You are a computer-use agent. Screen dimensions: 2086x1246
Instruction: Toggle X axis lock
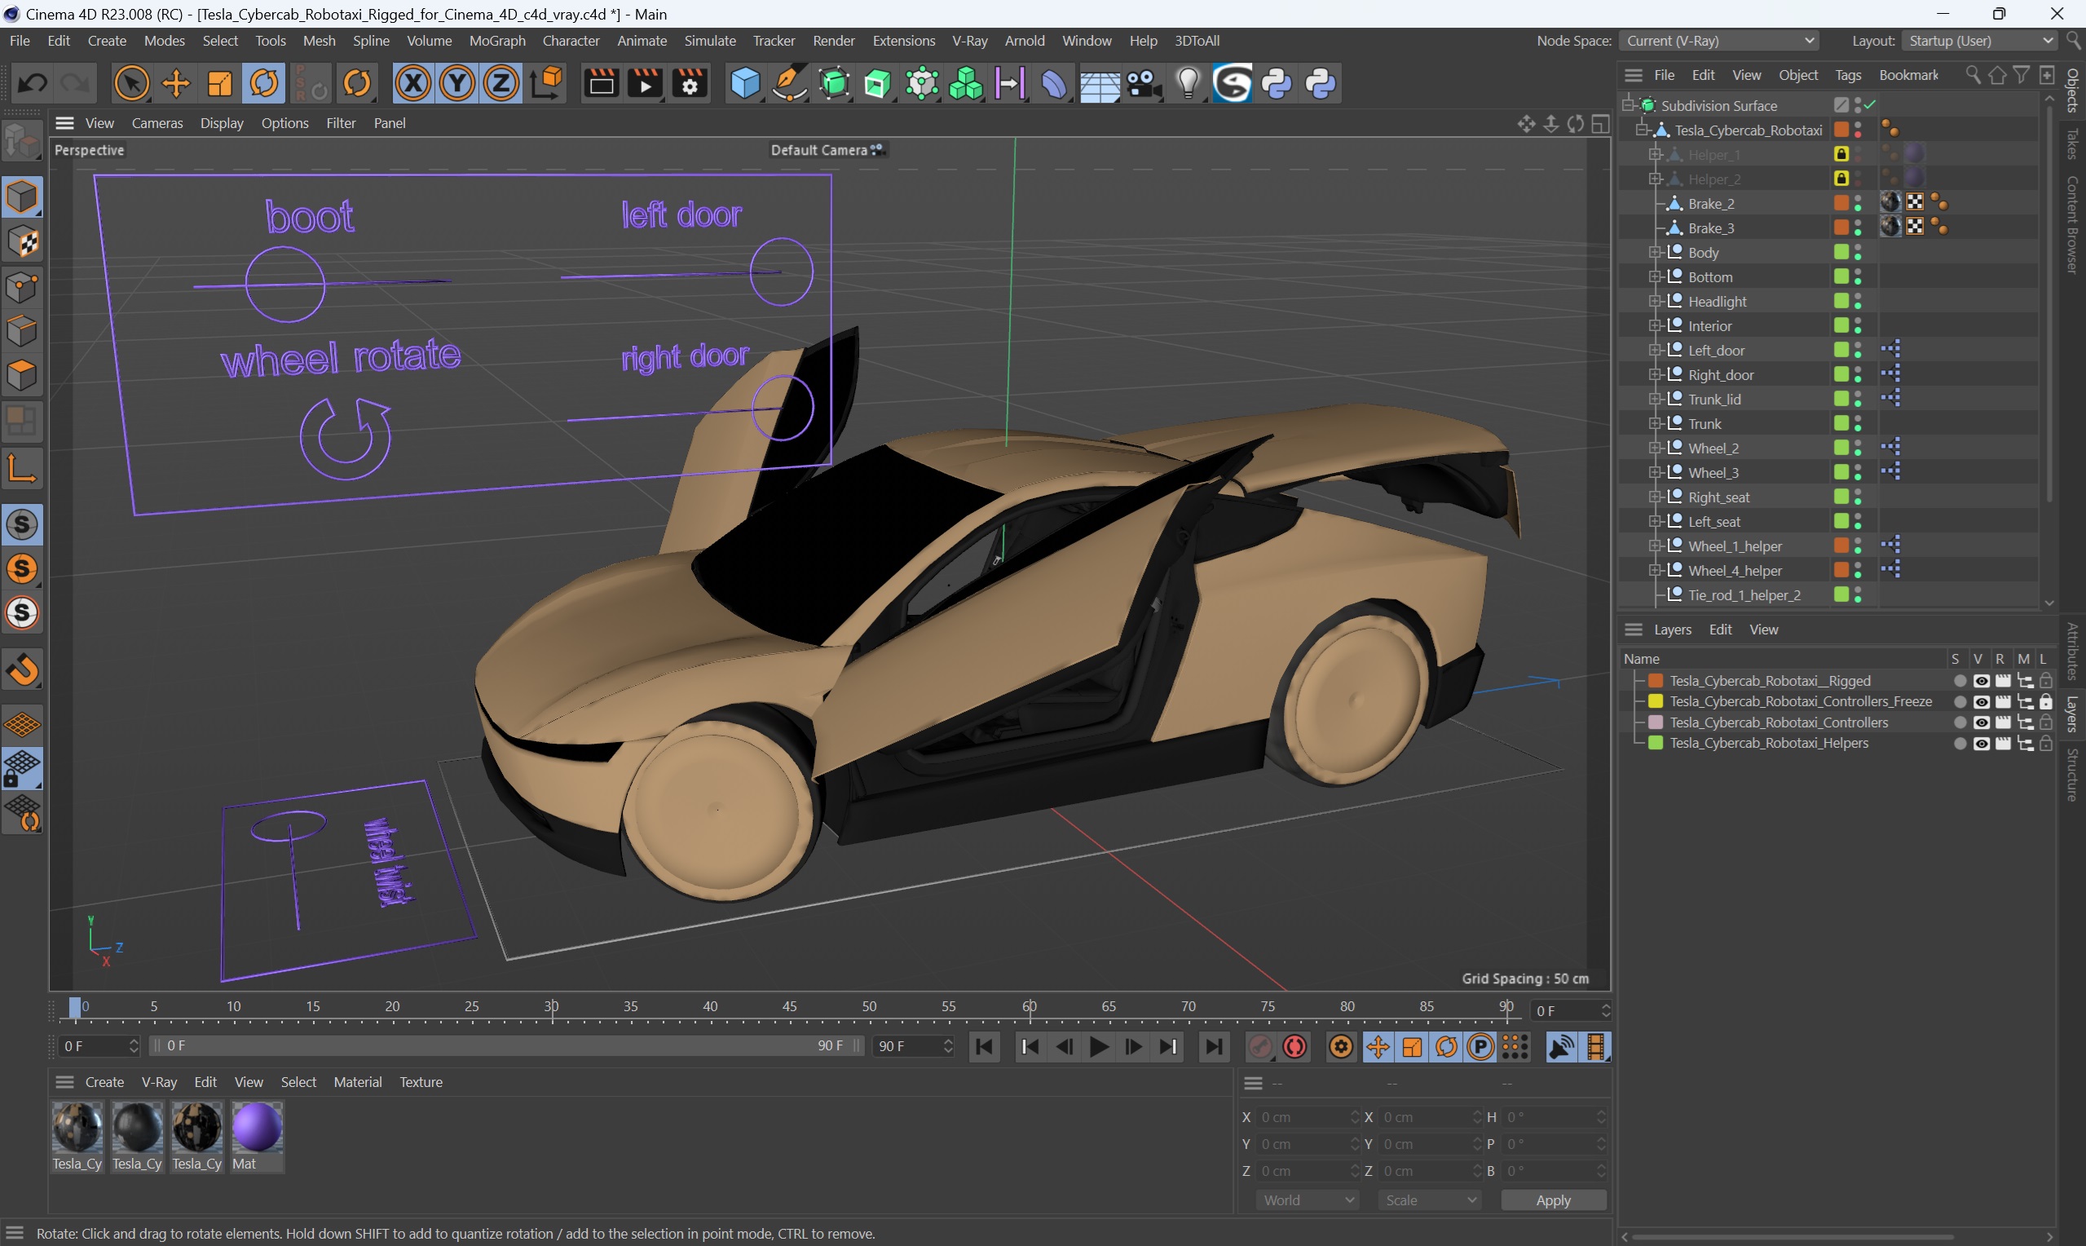(x=413, y=83)
